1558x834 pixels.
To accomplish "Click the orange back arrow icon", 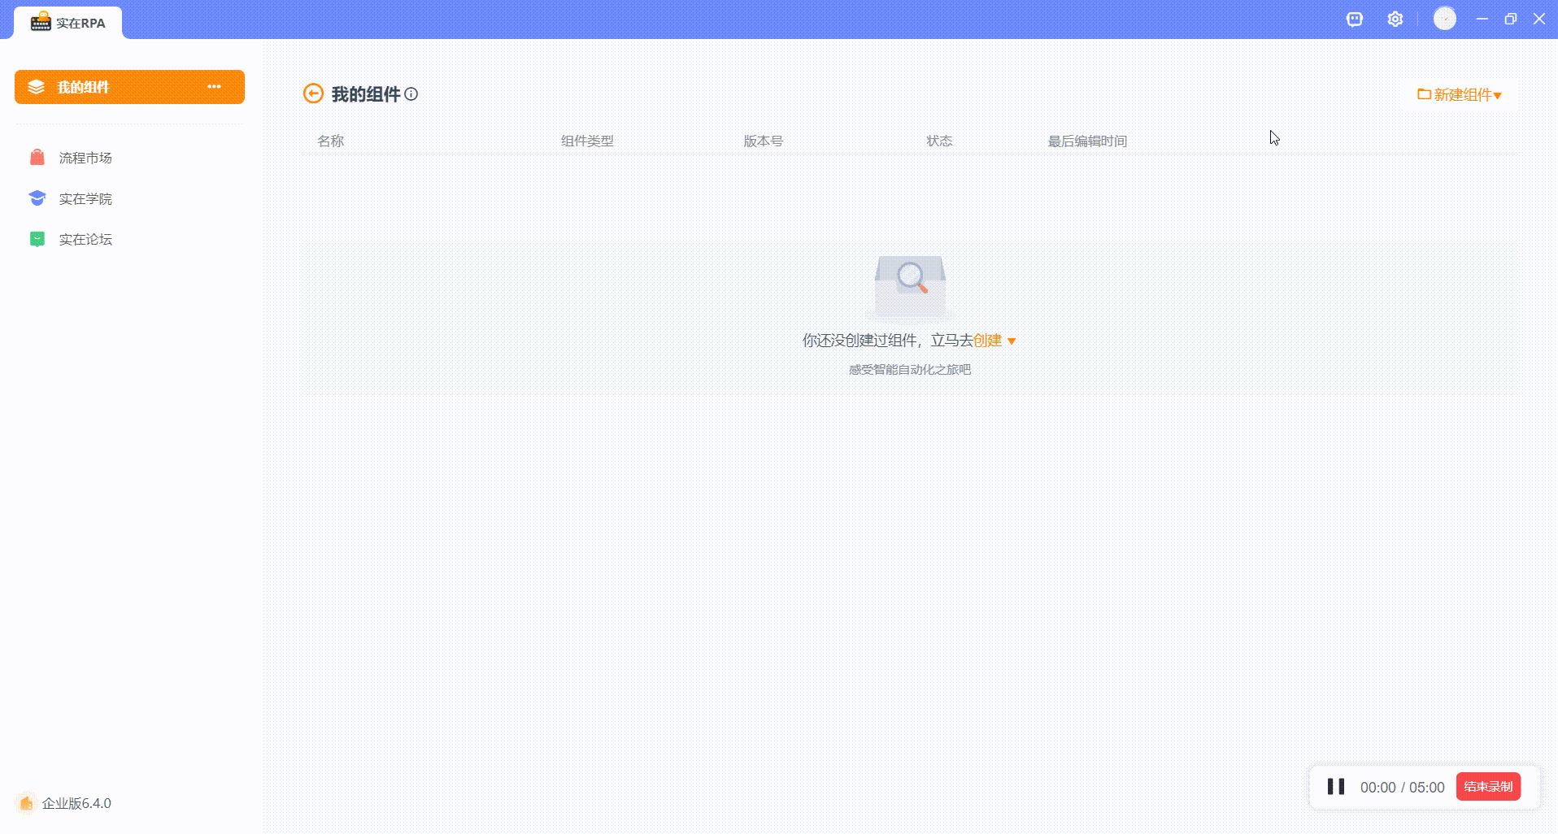I will (313, 93).
